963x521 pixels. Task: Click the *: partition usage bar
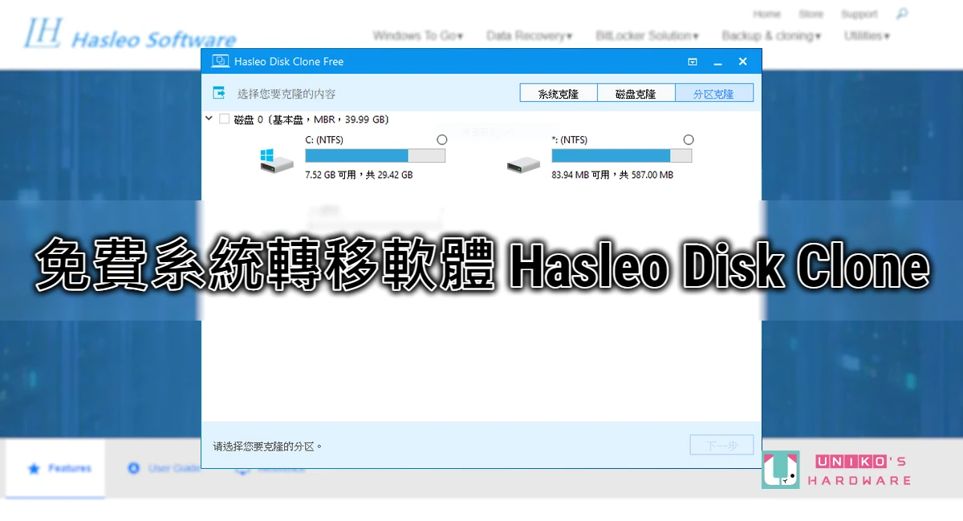(621, 155)
